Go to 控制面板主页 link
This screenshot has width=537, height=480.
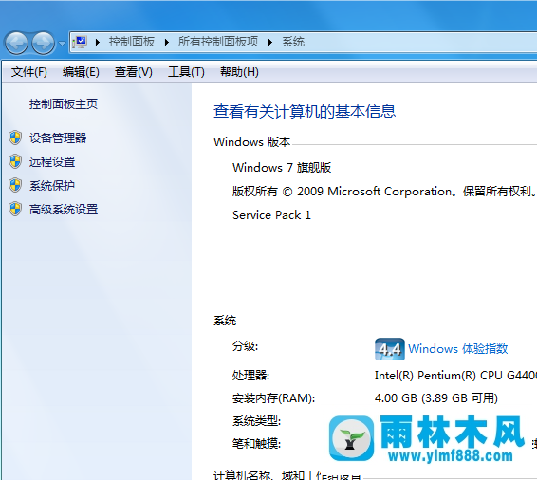(x=64, y=104)
